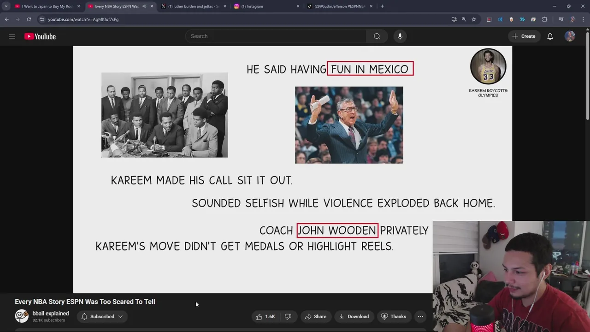
Task: Open the media controls button
Action: click(561, 19)
